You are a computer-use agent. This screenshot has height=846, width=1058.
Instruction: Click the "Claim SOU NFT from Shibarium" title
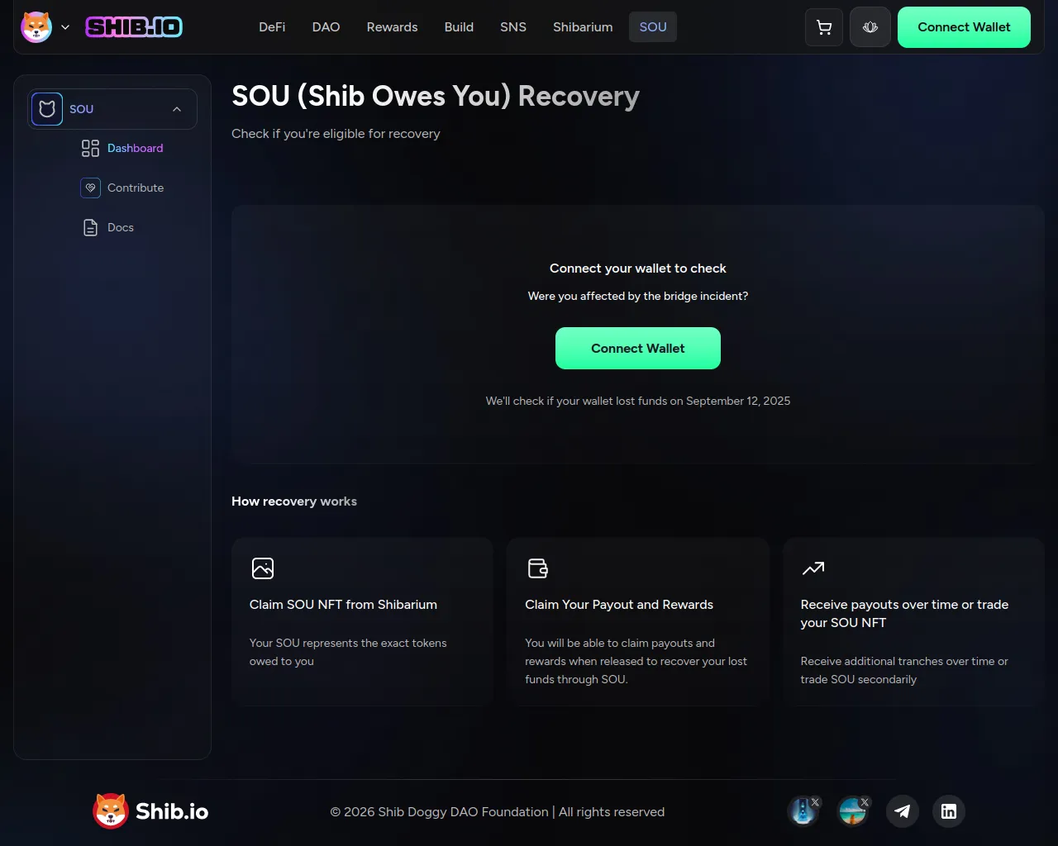pos(343,605)
